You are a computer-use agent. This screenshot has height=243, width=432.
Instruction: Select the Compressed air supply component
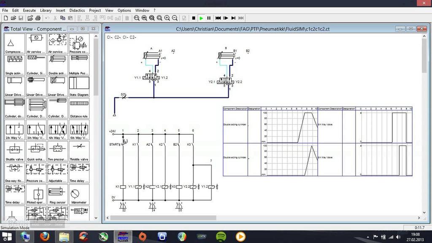point(14,44)
